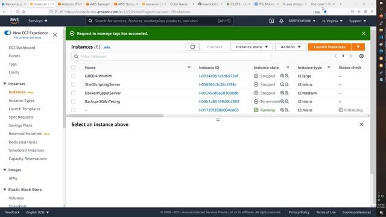Click the search magnifier in AWS search bar
Viewport: 386px width, 217px height.
click(90, 21)
